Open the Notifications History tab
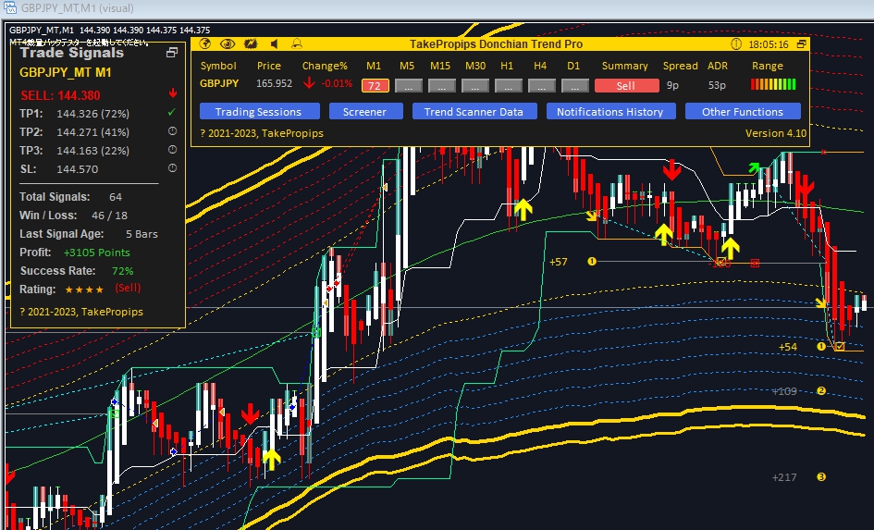 point(611,112)
